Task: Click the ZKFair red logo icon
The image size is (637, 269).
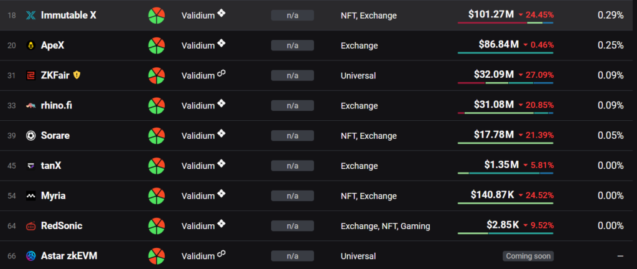Action: pos(31,75)
